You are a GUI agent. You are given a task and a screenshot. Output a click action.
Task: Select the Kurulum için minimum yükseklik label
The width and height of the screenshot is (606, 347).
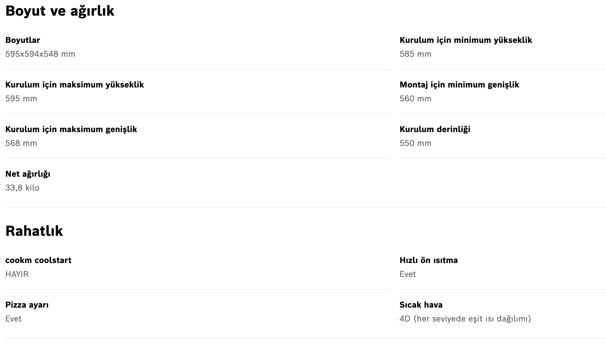466,40
